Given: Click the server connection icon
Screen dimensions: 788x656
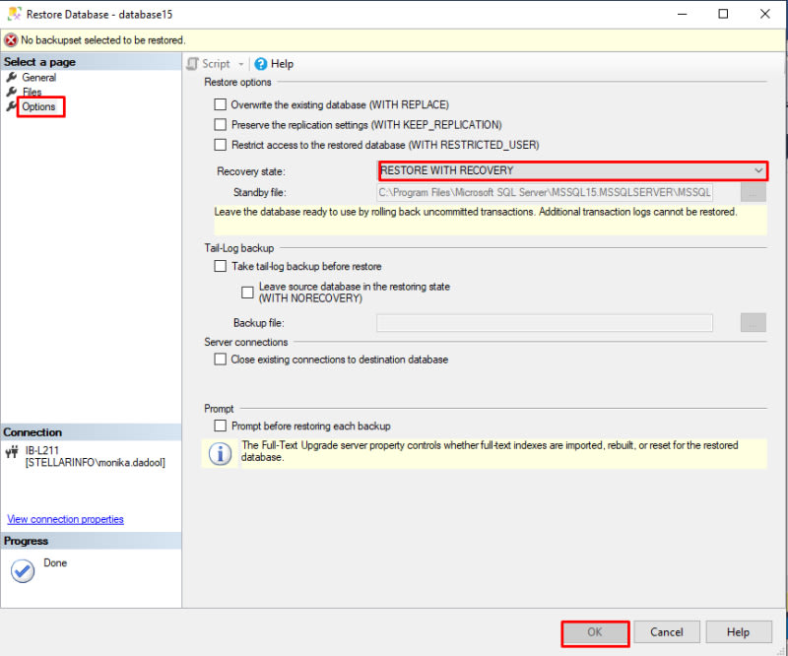Looking at the screenshot, I should pos(13,453).
